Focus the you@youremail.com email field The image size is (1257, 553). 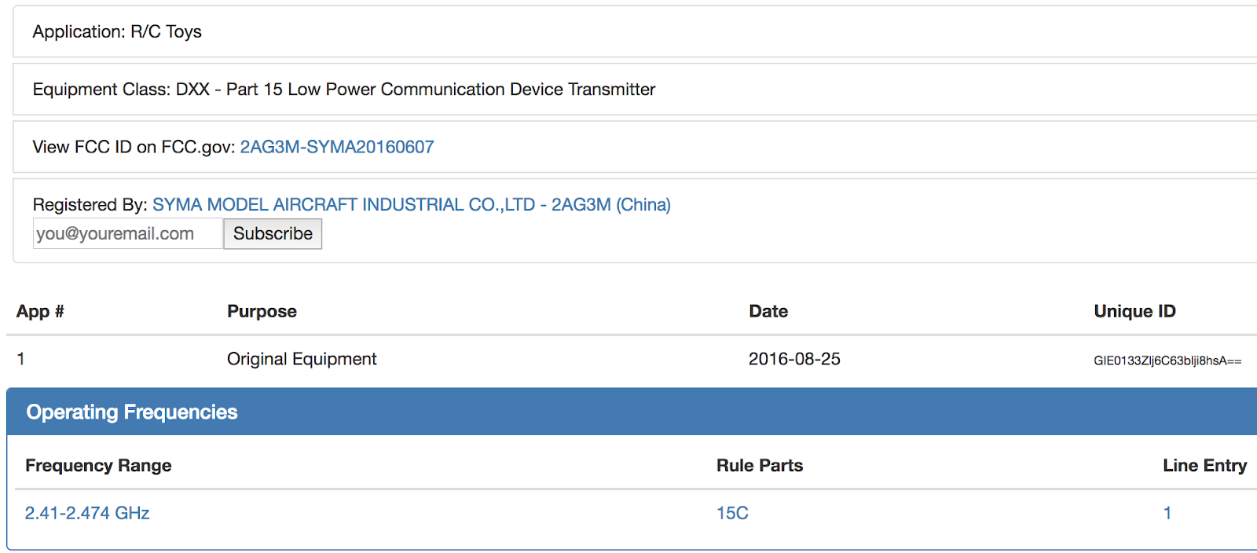pos(127,233)
